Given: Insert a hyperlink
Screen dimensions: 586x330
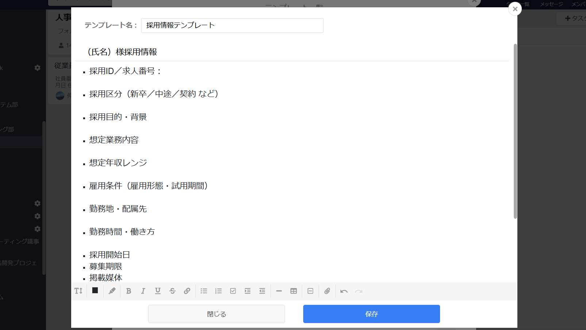Looking at the screenshot, I should (x=187, y=291).
